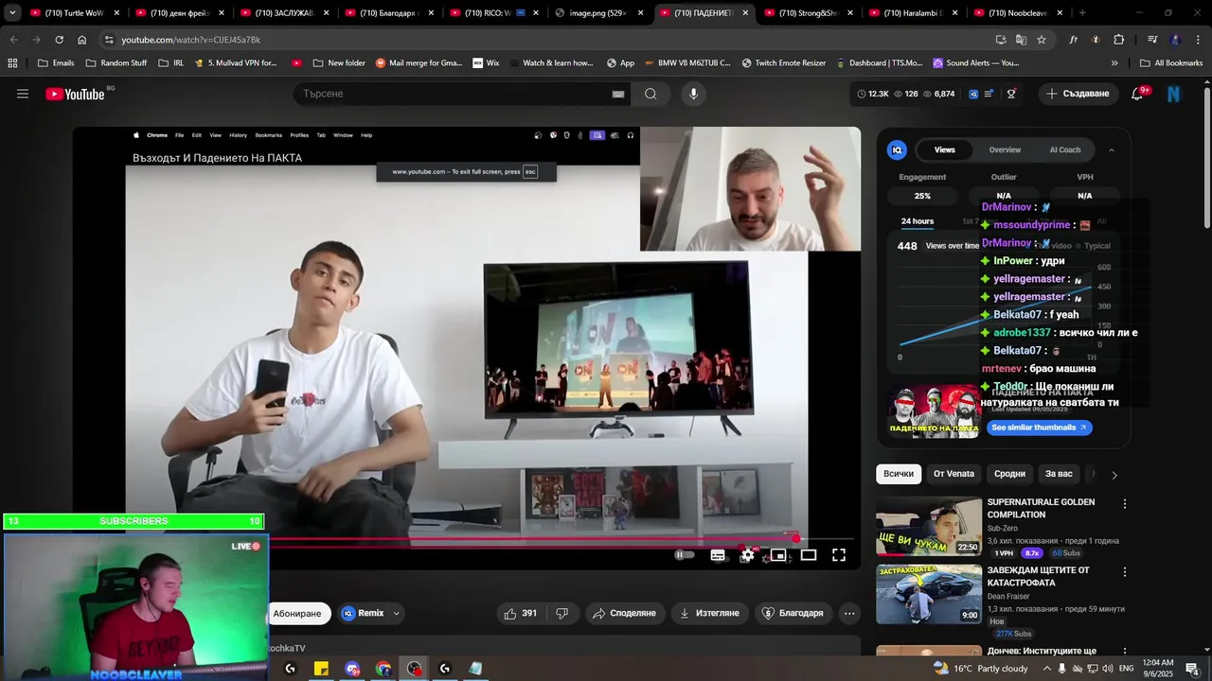Click the Създаване create button

pos(1078,94)
